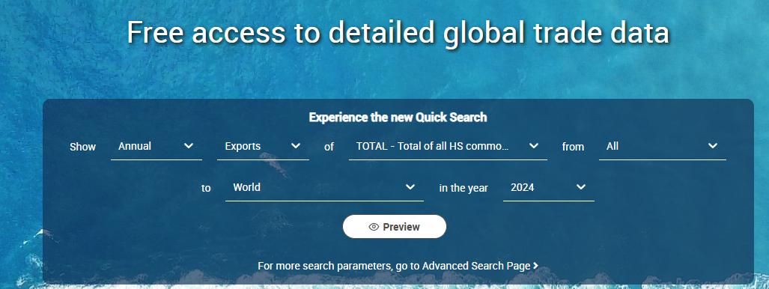Click the chevron beside All
Image resolution: width=769 pixels, height=289 pixels.
[713, 146]
